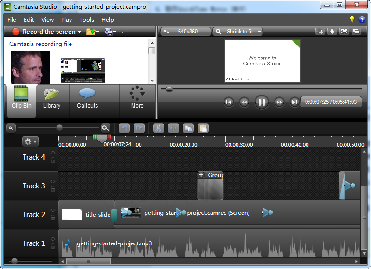Click the Detach preview window icon
This screenshot has height=269, width=371.
356,31
